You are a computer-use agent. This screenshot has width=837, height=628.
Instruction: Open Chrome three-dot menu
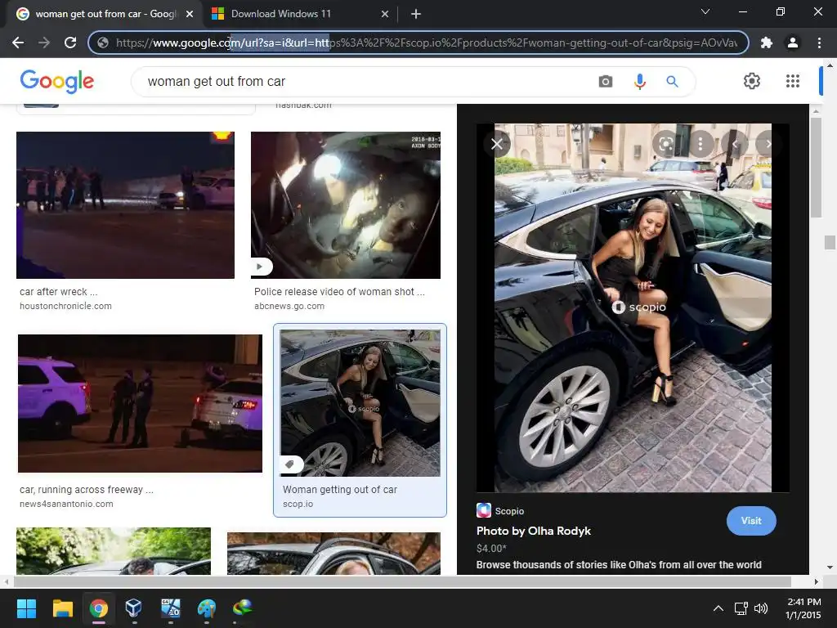[x=819, y=43]
